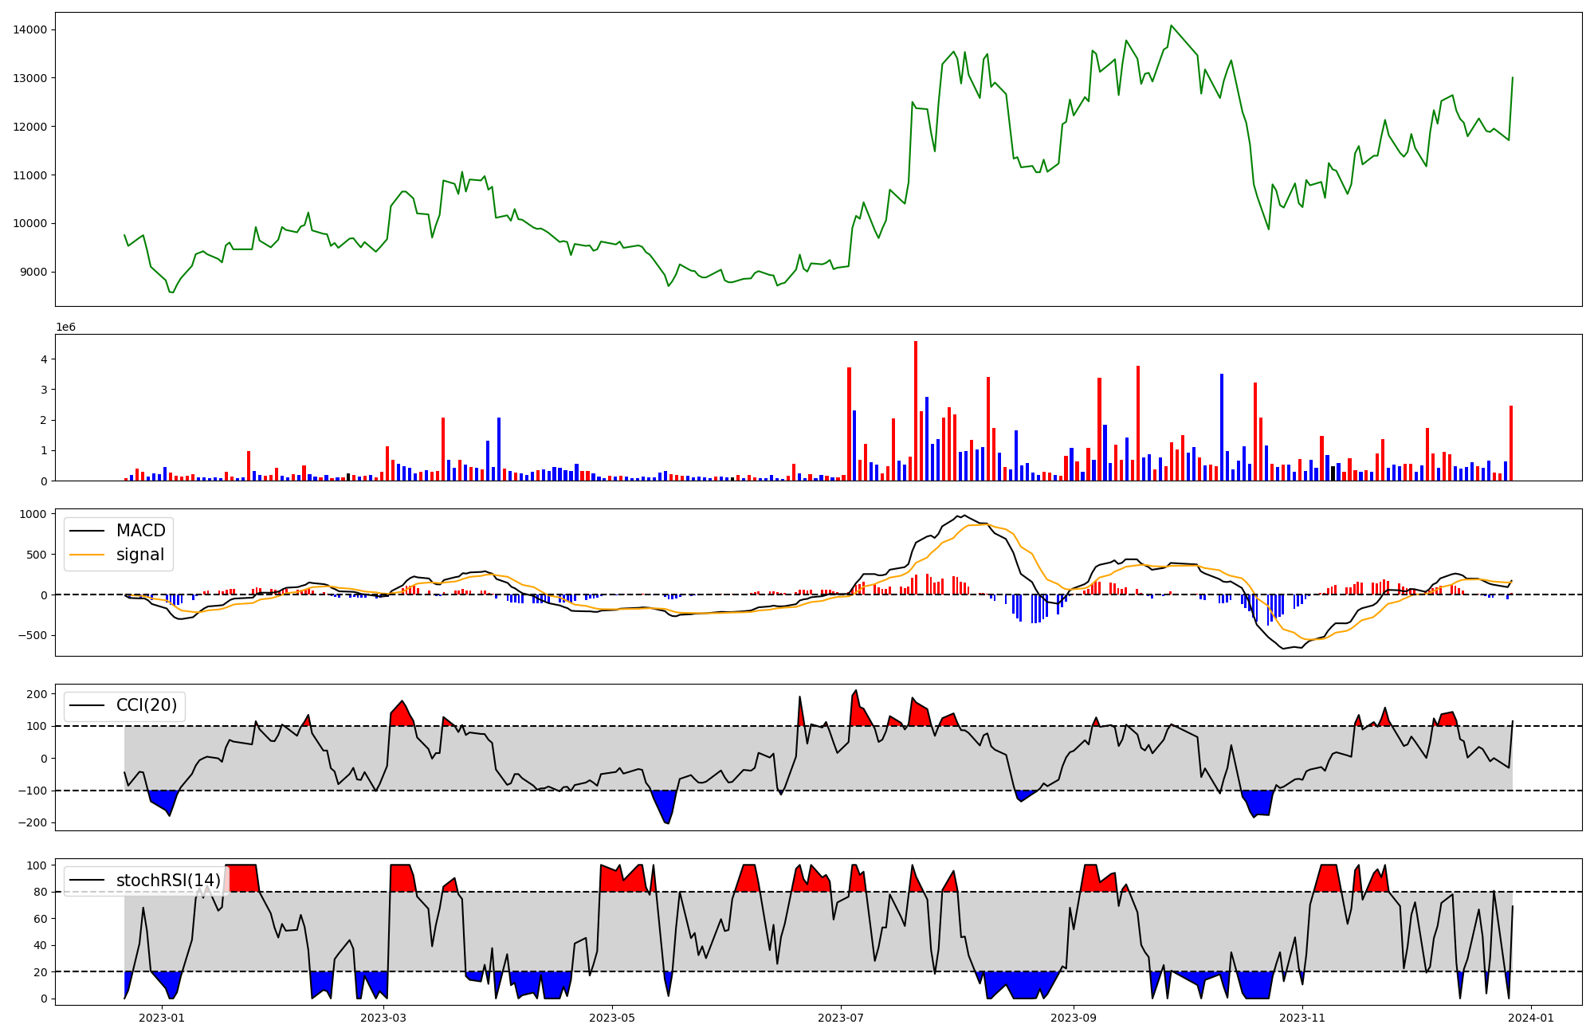The height and width of the screenshot is (1036, 1594).
Task: Click the 2023-11 date tick label
Action: [1302, 1018]
